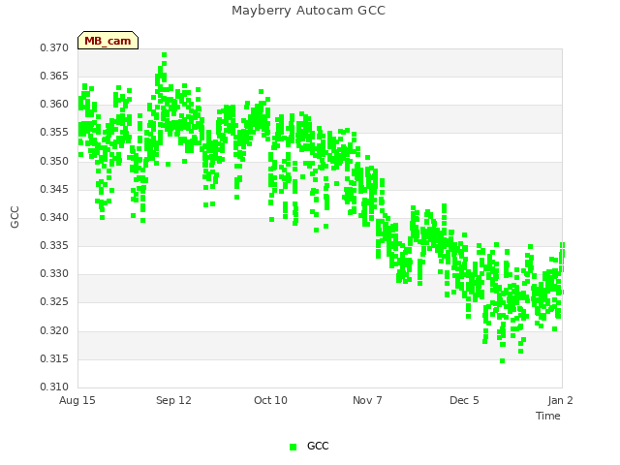Click the Aug 15 x-axis label
Screen dimensions: 620x465
click(x=77, y=400)
